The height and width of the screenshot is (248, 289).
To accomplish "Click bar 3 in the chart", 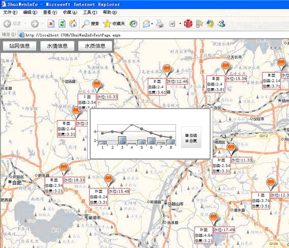I will (x=122, y=140).
